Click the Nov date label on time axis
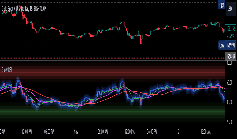Screen dimensions: 237x139 click(x=76, y=132)
